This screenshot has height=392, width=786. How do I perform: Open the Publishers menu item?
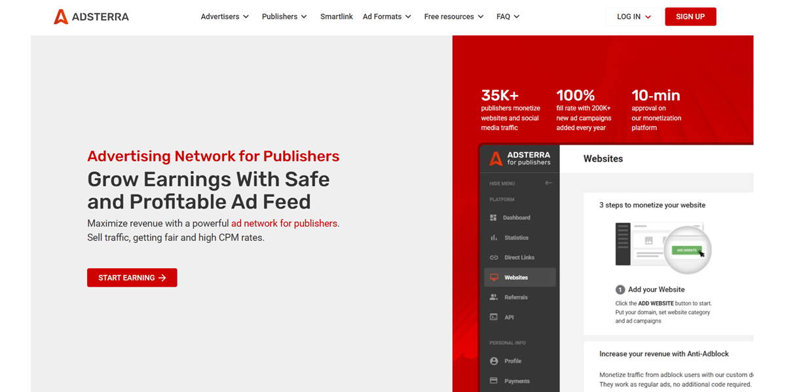point(284,16)
